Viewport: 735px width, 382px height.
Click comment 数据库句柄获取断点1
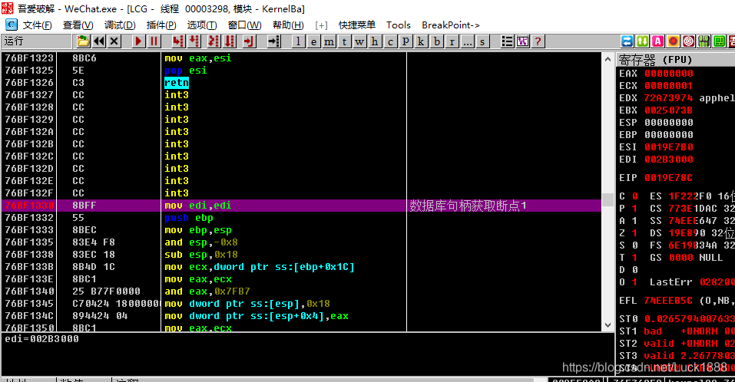[468, 206]
